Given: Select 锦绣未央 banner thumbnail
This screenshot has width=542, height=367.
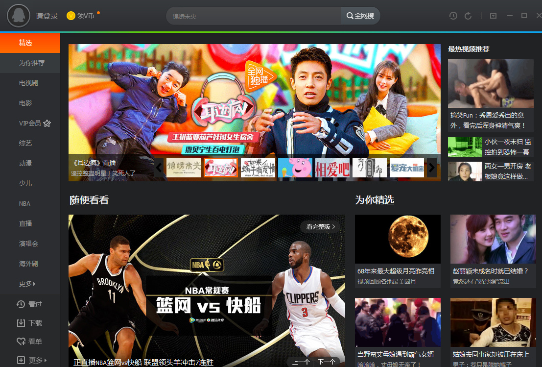Looking at the screenshot, I should (184, 168).
